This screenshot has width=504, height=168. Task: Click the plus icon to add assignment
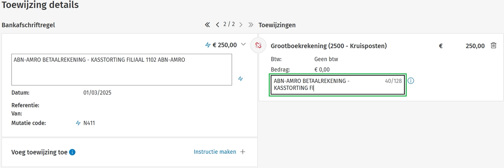[x=243, y=152]
